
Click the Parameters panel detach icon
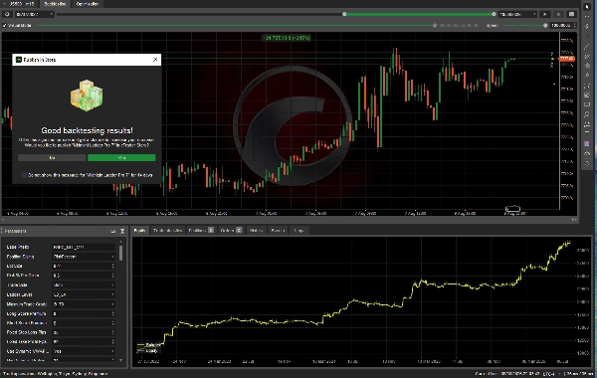113,231
